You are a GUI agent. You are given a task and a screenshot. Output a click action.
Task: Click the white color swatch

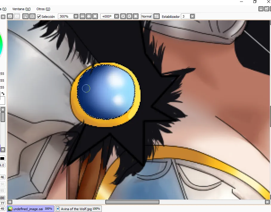click(2, 100)
